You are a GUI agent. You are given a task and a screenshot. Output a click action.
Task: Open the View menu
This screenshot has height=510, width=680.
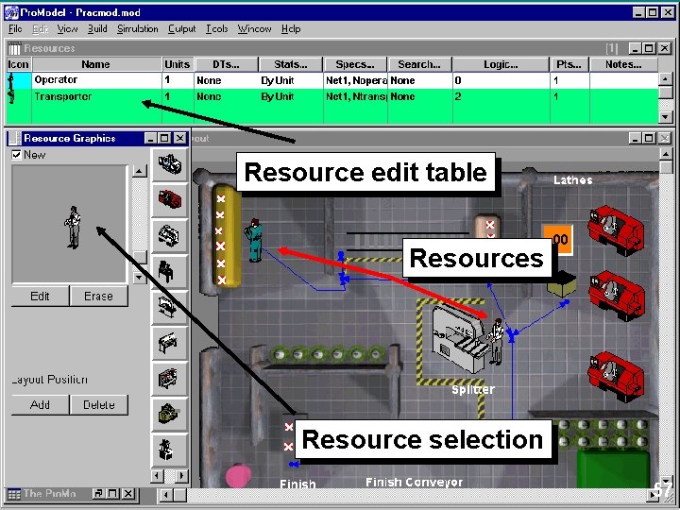click(67, 29)
